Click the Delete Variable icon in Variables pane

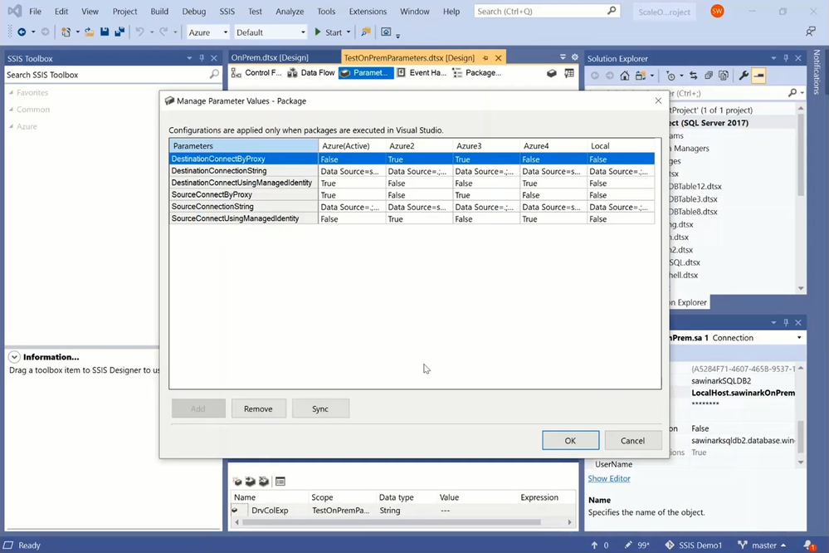click(x=263, y=481)
